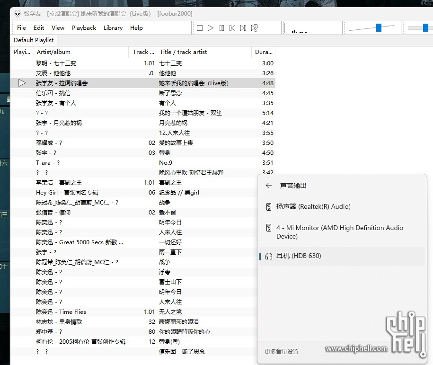The height and width of the screenshot is (365, 433).
Task: Switch to the Default Playlist tab
Action: pyautogui.click(x=33, y=40)
